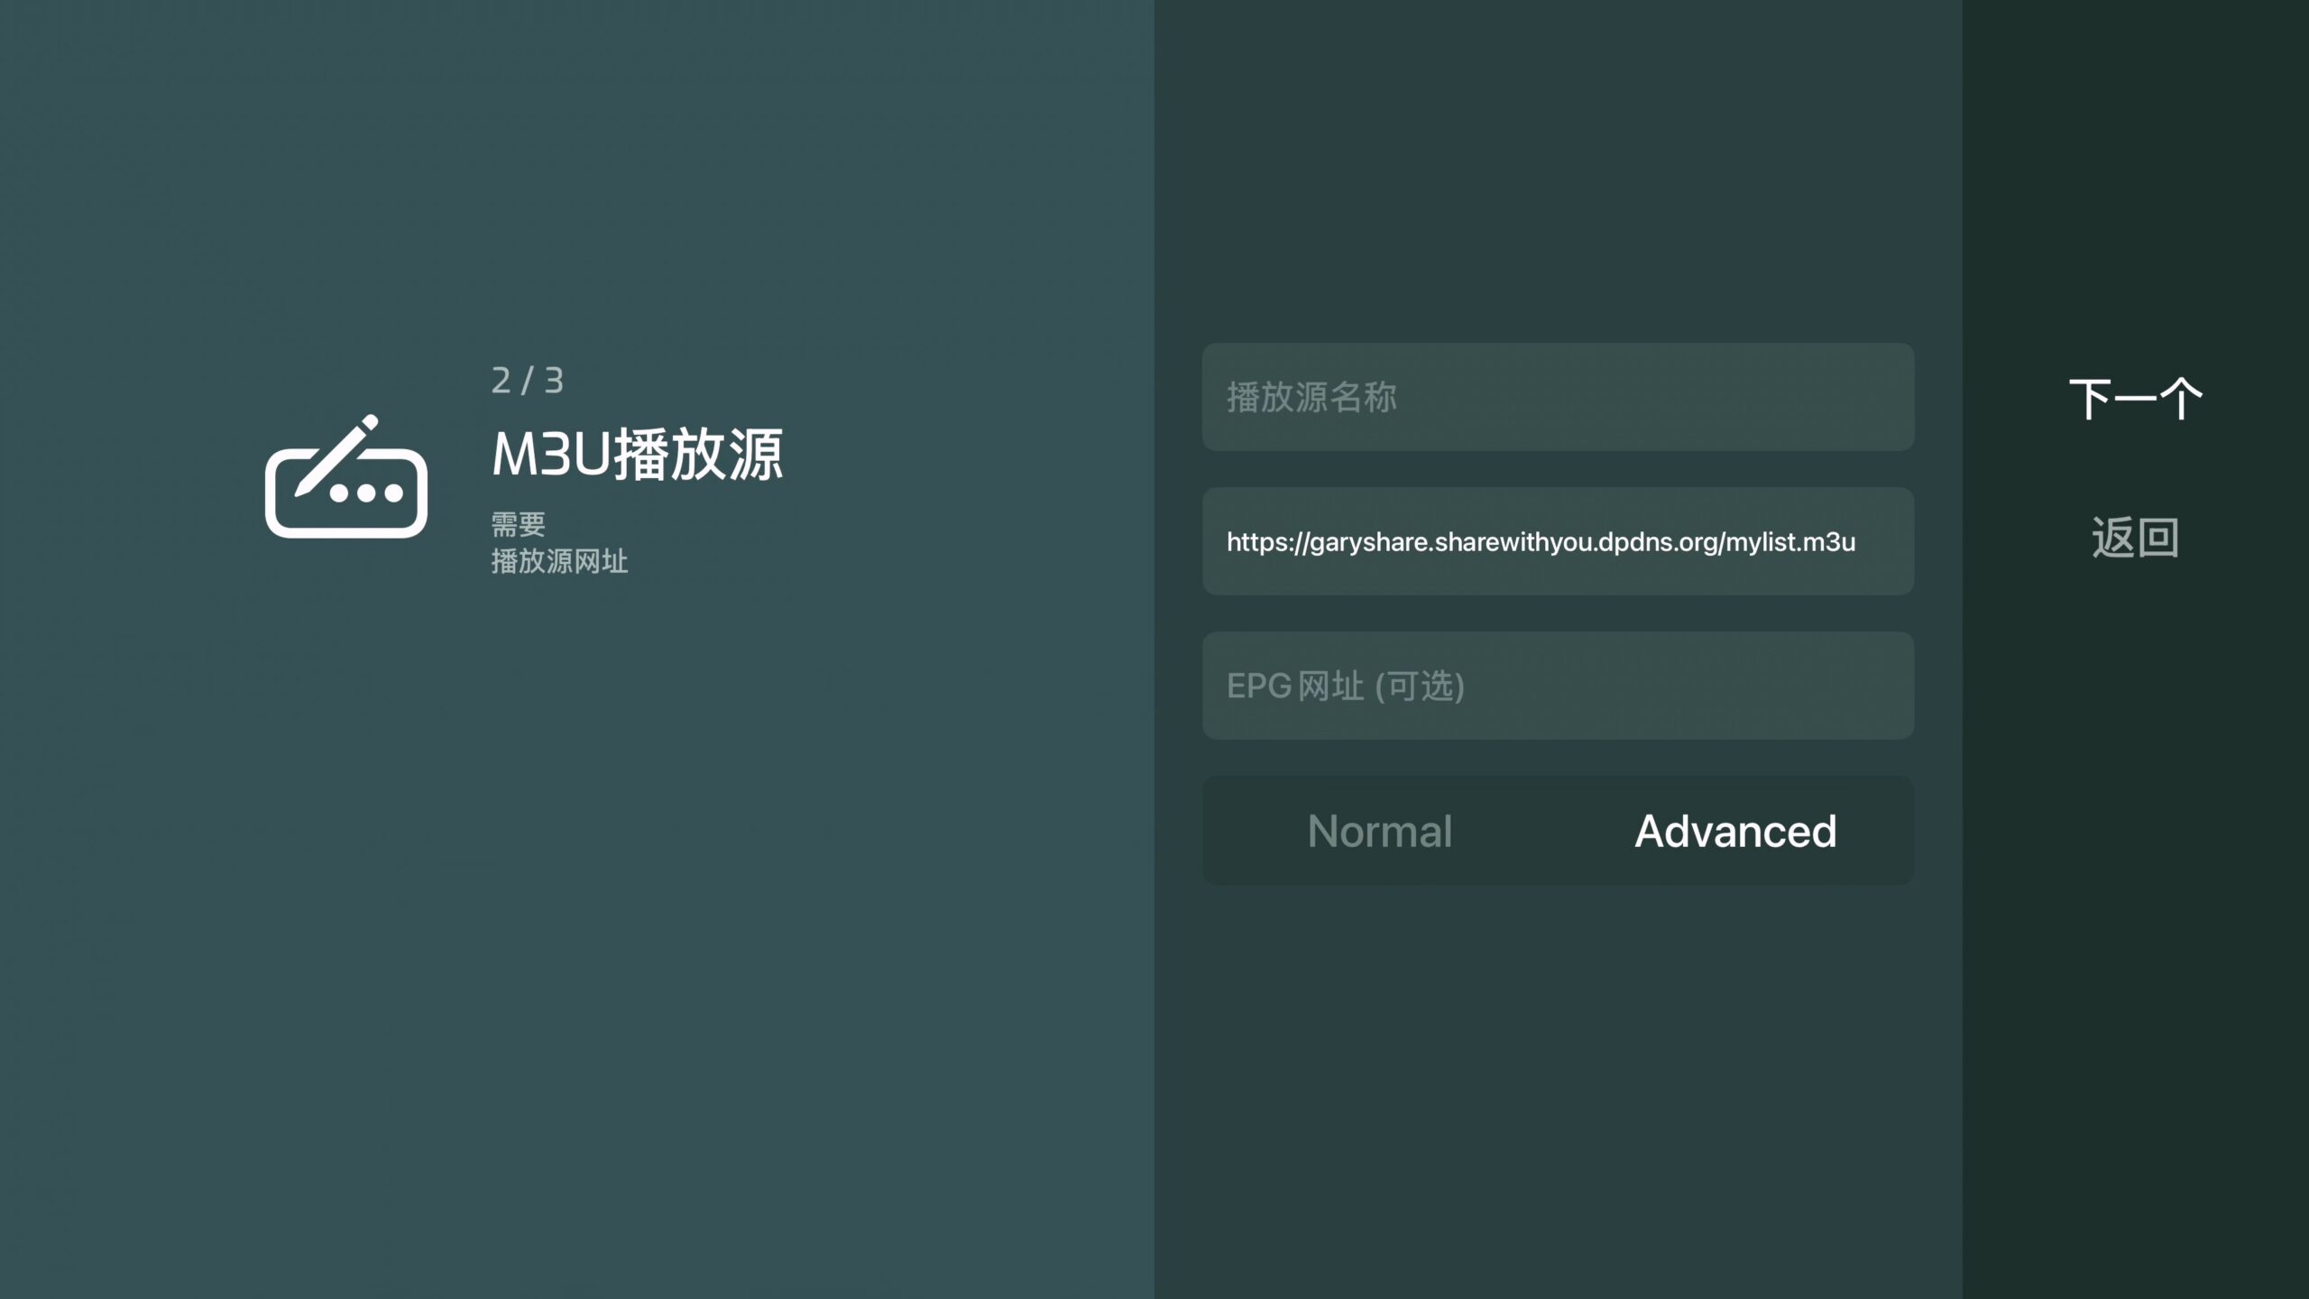Click the 需要 required label
Image resolution: width=2309 pixels, height=1299 pixels.
pos(518,524)
